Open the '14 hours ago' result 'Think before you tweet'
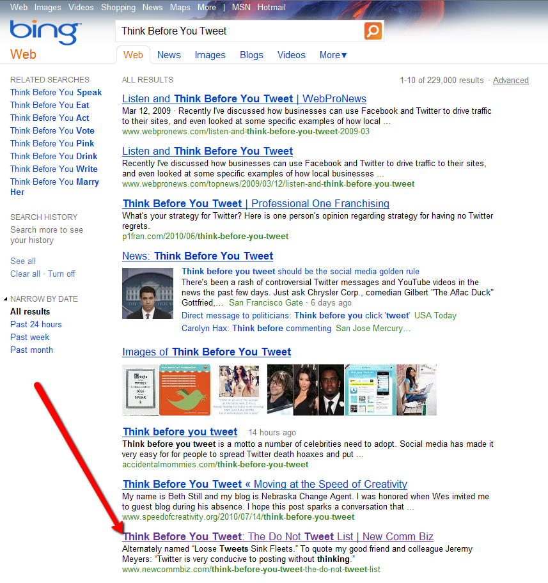The height and width of the screenshot is (583, 548). click(180, 431)
